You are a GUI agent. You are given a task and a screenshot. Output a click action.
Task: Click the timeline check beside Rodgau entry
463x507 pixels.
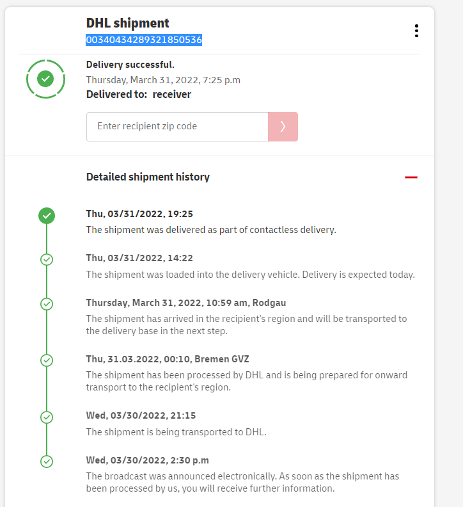46,303
